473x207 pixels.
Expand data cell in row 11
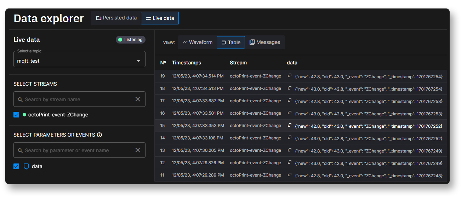pos(290,175)
